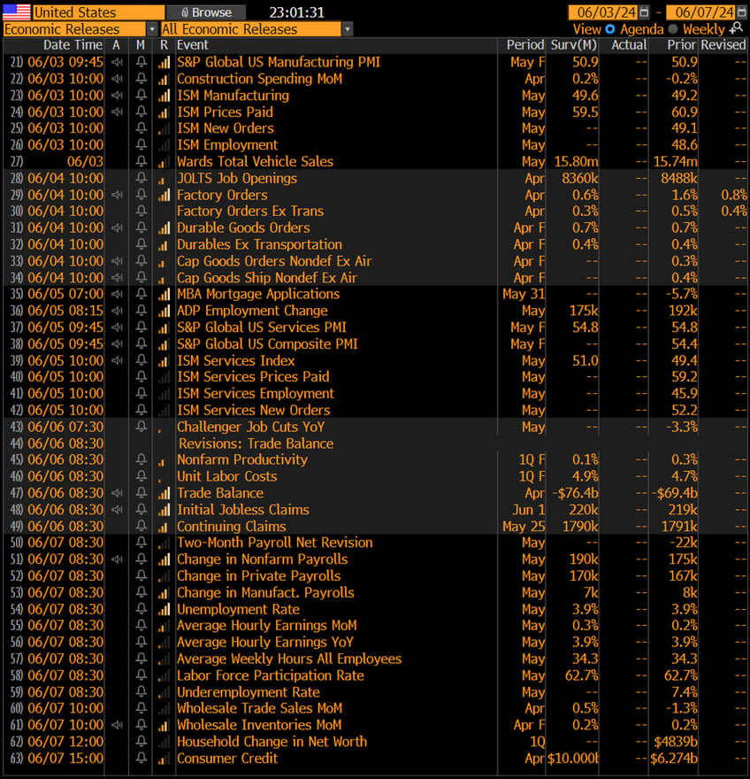Select the Weekly view radio button
This screenshot has height=779, width=750.
673,29
